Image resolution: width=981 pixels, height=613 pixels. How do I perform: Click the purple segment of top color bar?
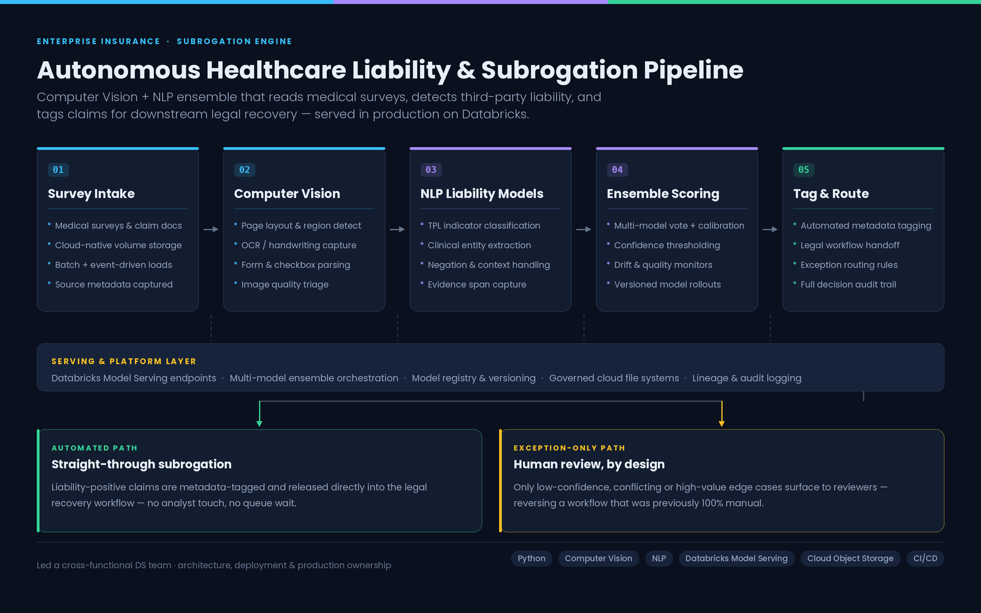(471, 2)
